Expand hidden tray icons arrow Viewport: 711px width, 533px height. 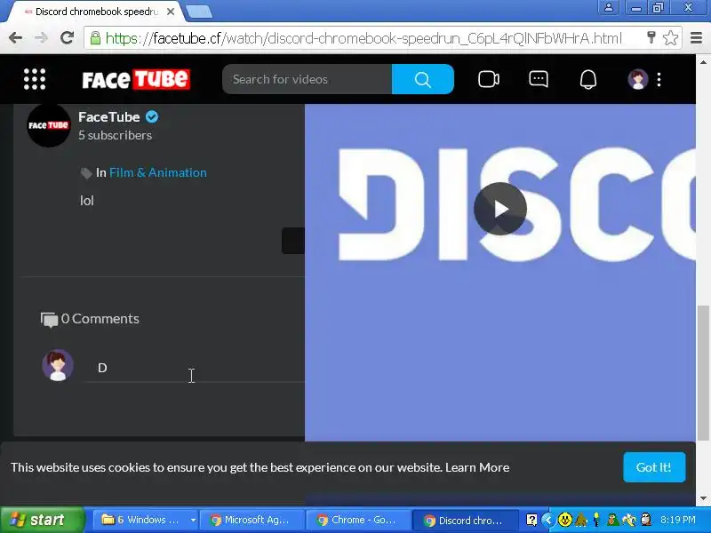(x=548, y=520)
